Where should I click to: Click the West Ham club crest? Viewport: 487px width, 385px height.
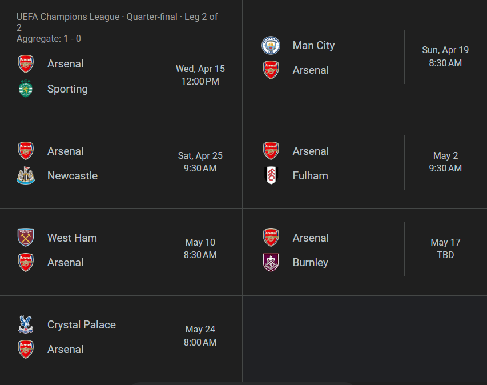26,238
